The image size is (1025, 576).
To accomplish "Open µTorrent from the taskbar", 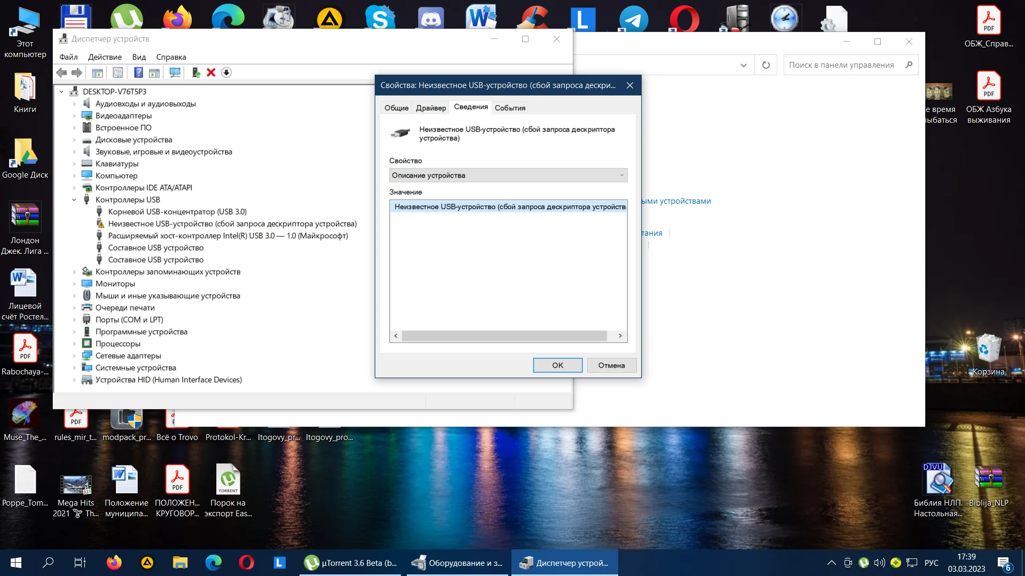I will click(x=351, y=563).
